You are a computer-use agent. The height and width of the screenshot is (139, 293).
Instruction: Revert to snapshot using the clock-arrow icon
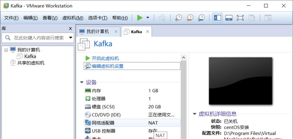(x=190, y=18)
